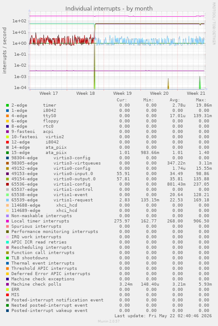Click the magenta Local timer interrupts swatch

7,221
